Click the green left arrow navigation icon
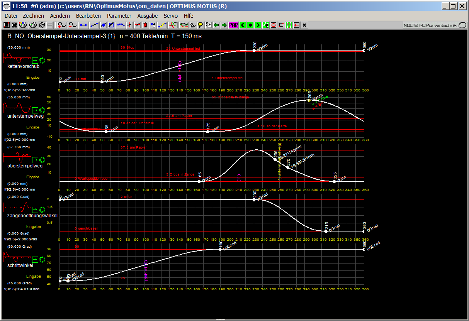Screen dimensions: 469x321 (x=216, y=25)
